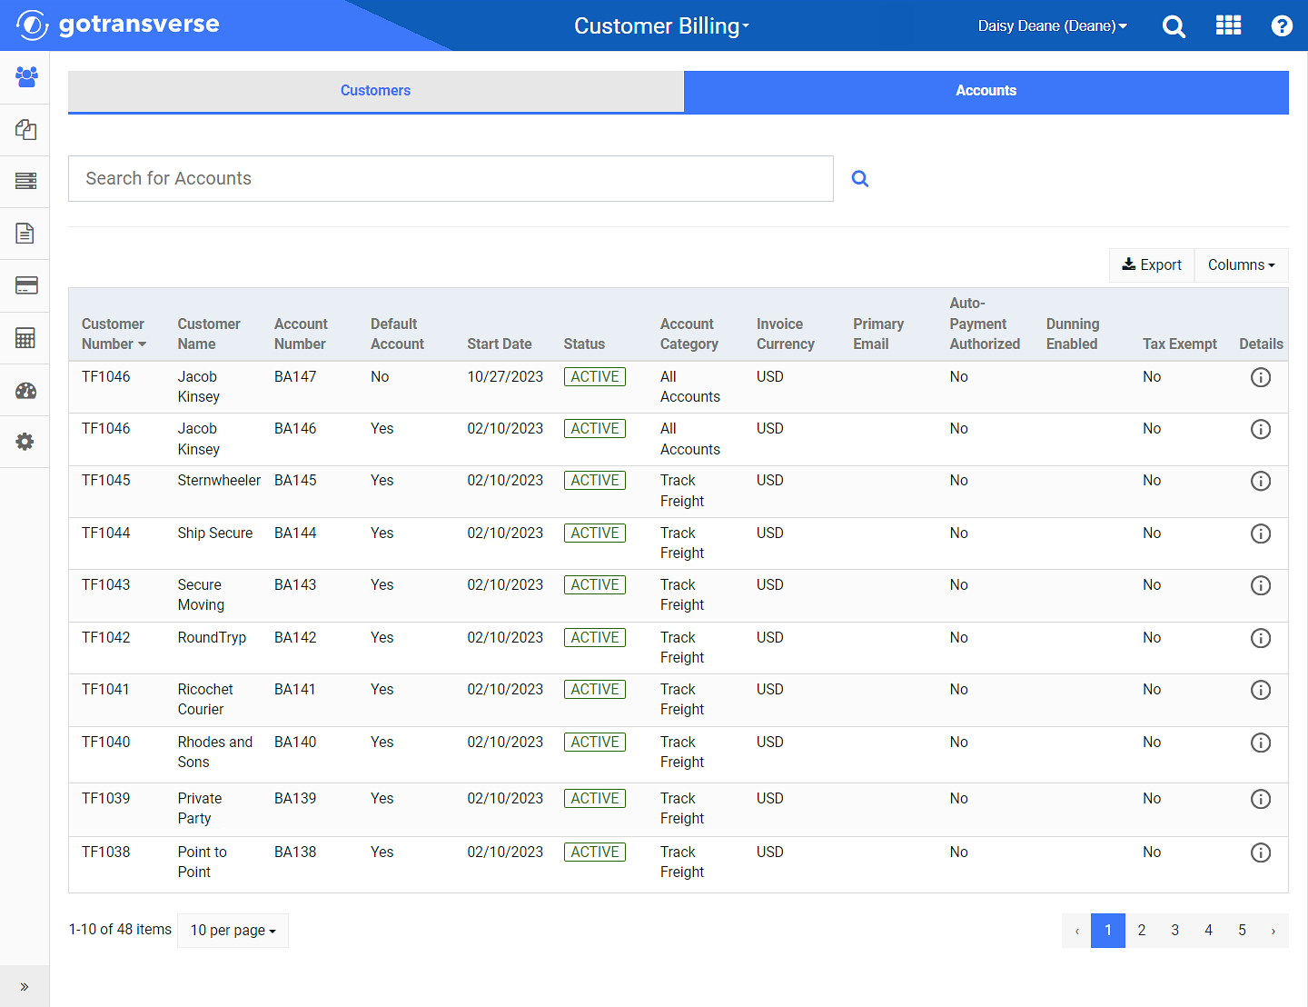Click customer number TF1043
Image resolution: width=1308 pixels, height=1007 pixels.
pyautogui.click(x=106, y=584)
